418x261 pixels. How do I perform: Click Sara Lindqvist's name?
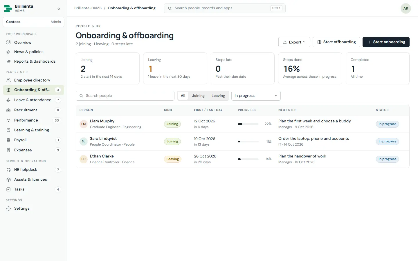tap(103, 139)
